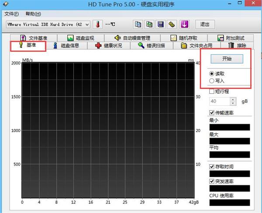The width and height of the screenshot is (262, 213).
Task: Click the purple down-arrow minimize-to-tray icon
Action: click(x=184, y=24)
